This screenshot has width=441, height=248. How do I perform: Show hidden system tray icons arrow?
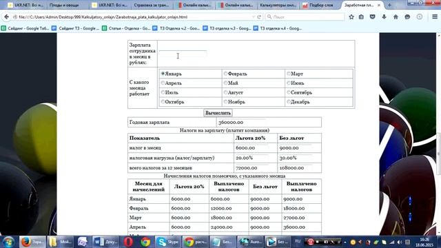(345, 242)
